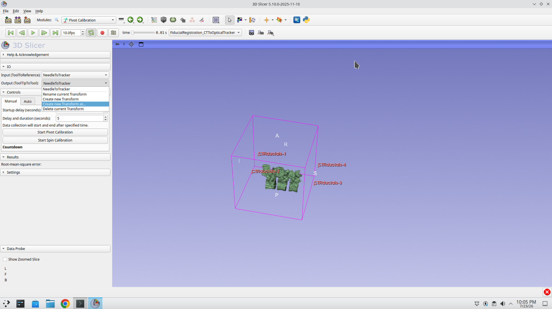Open the Help menu
The height and width of the screenshot is (309, 552).
point(39,11)
